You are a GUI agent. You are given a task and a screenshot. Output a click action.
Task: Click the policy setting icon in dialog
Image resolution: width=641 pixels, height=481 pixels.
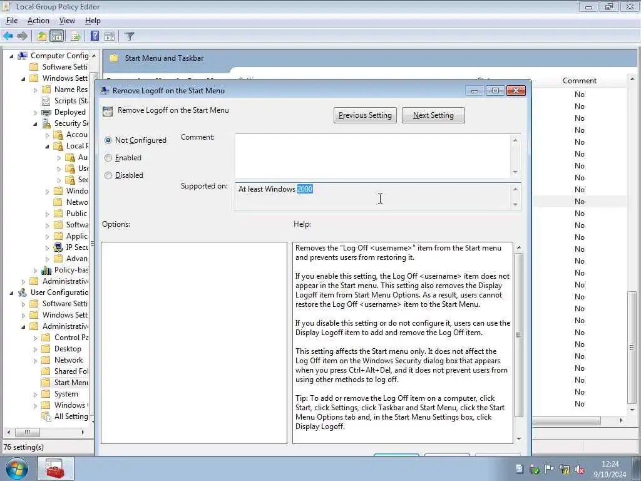(x=108, y=111)
